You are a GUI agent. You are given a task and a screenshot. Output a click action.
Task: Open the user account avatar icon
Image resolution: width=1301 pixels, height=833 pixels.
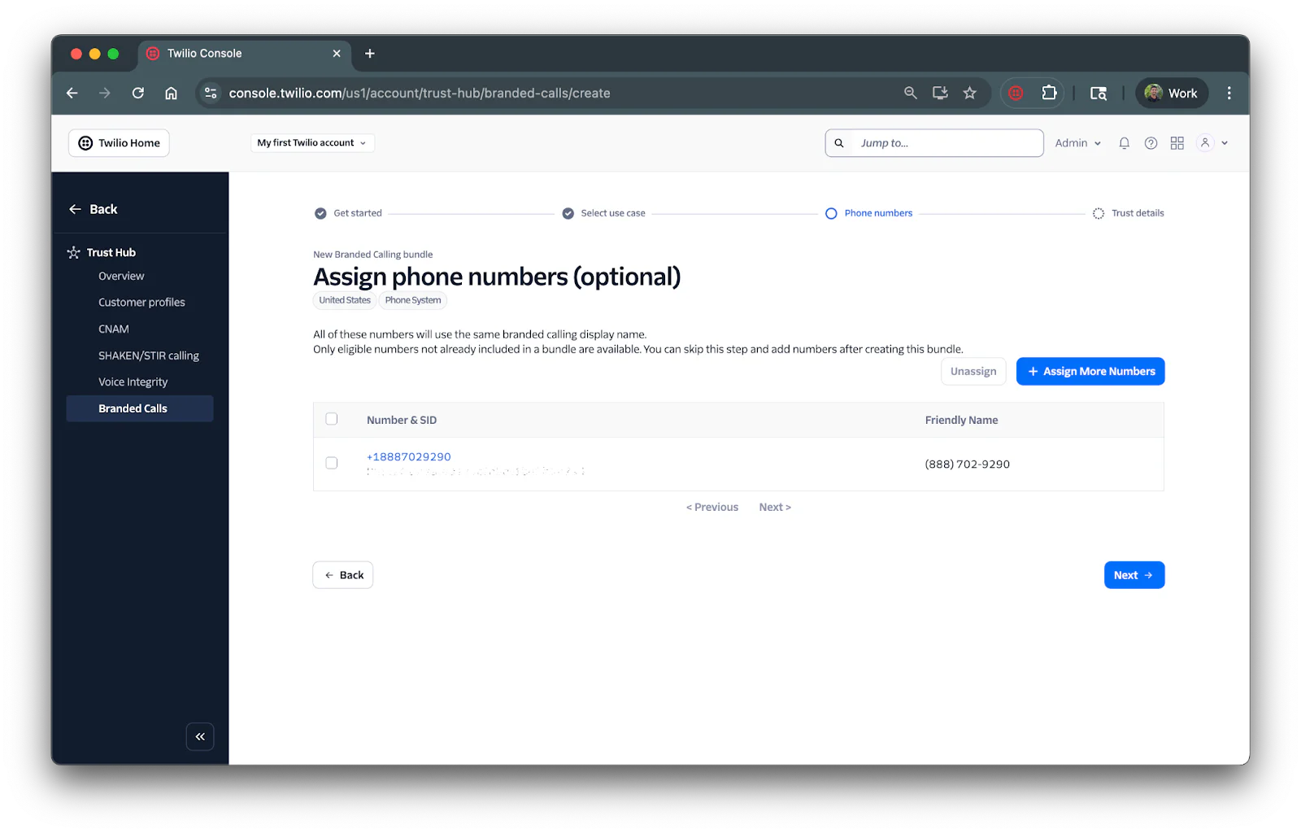1204,142
